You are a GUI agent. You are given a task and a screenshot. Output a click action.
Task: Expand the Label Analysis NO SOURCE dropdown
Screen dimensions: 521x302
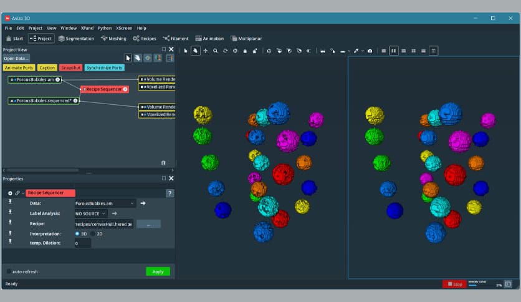click(x=91, y=213)
